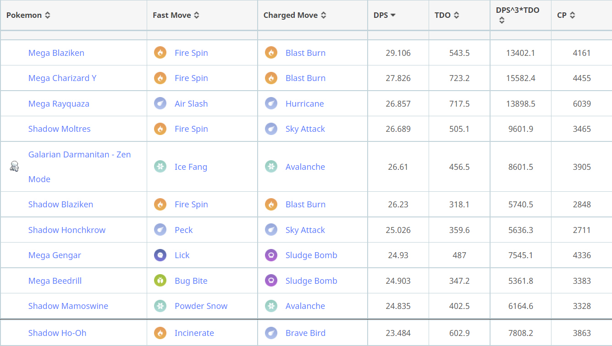
Task: Sort by the CP column header
Action: (x=566, y=15)
